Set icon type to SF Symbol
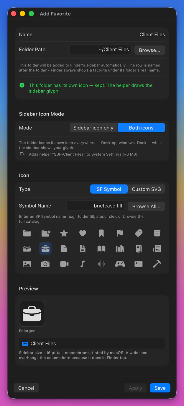The width and height of the screenshot is (184, 406). tap(109, 189)
